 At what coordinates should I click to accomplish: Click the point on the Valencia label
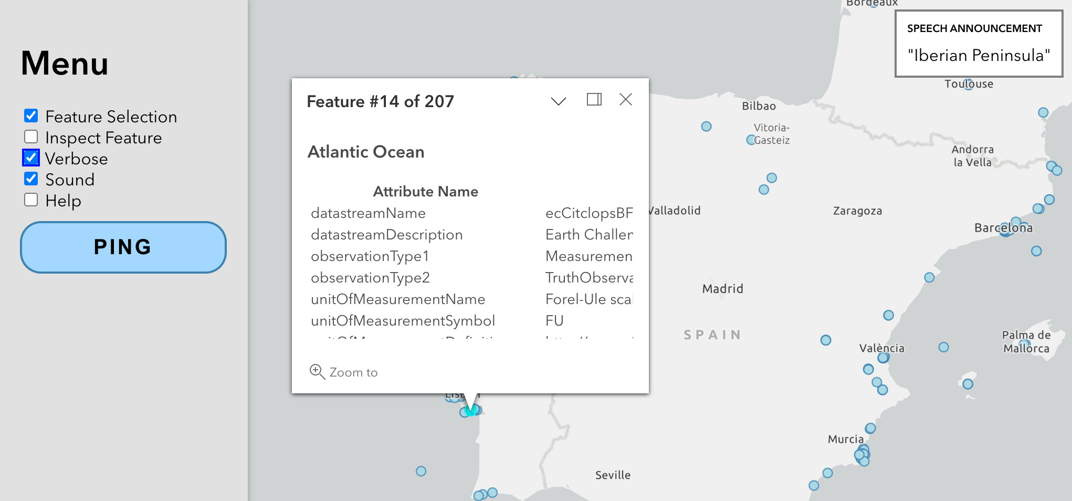[x=884, y=358]
